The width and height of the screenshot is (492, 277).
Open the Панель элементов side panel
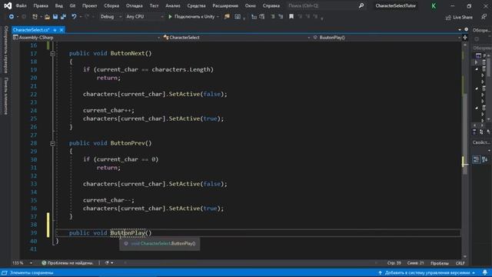coord(5,95)
